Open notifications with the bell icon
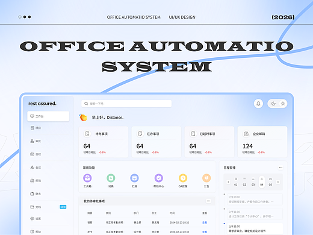313x235 pixels. (x=258, y=104)
